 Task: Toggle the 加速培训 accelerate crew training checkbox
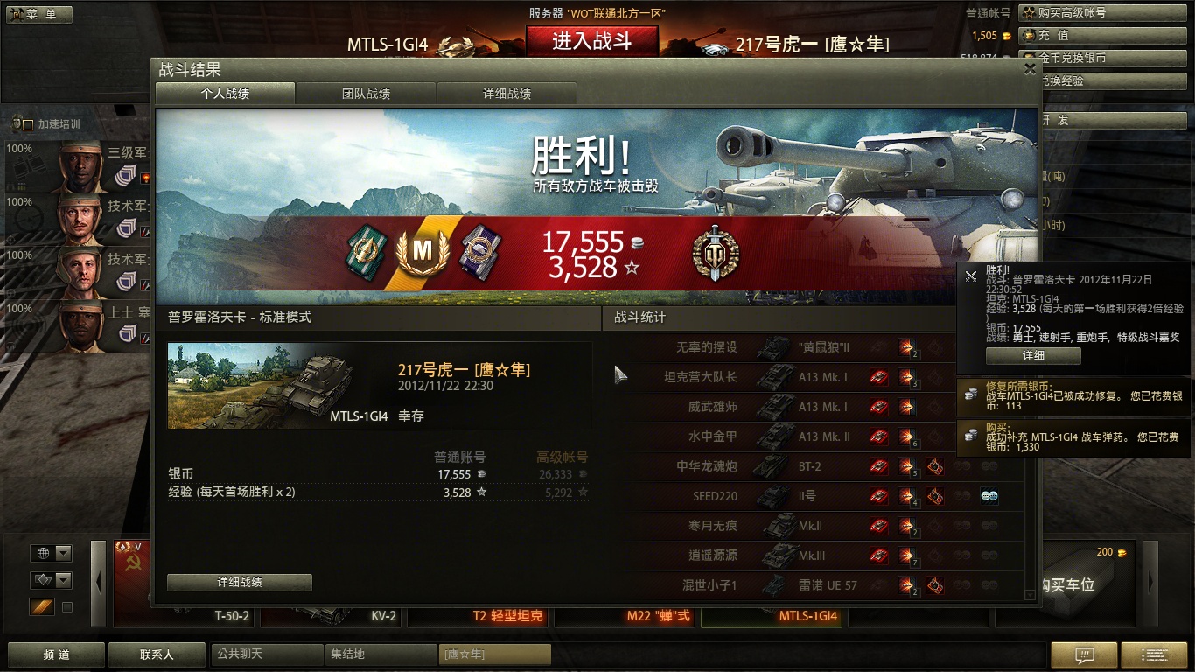tap(28, 124)
